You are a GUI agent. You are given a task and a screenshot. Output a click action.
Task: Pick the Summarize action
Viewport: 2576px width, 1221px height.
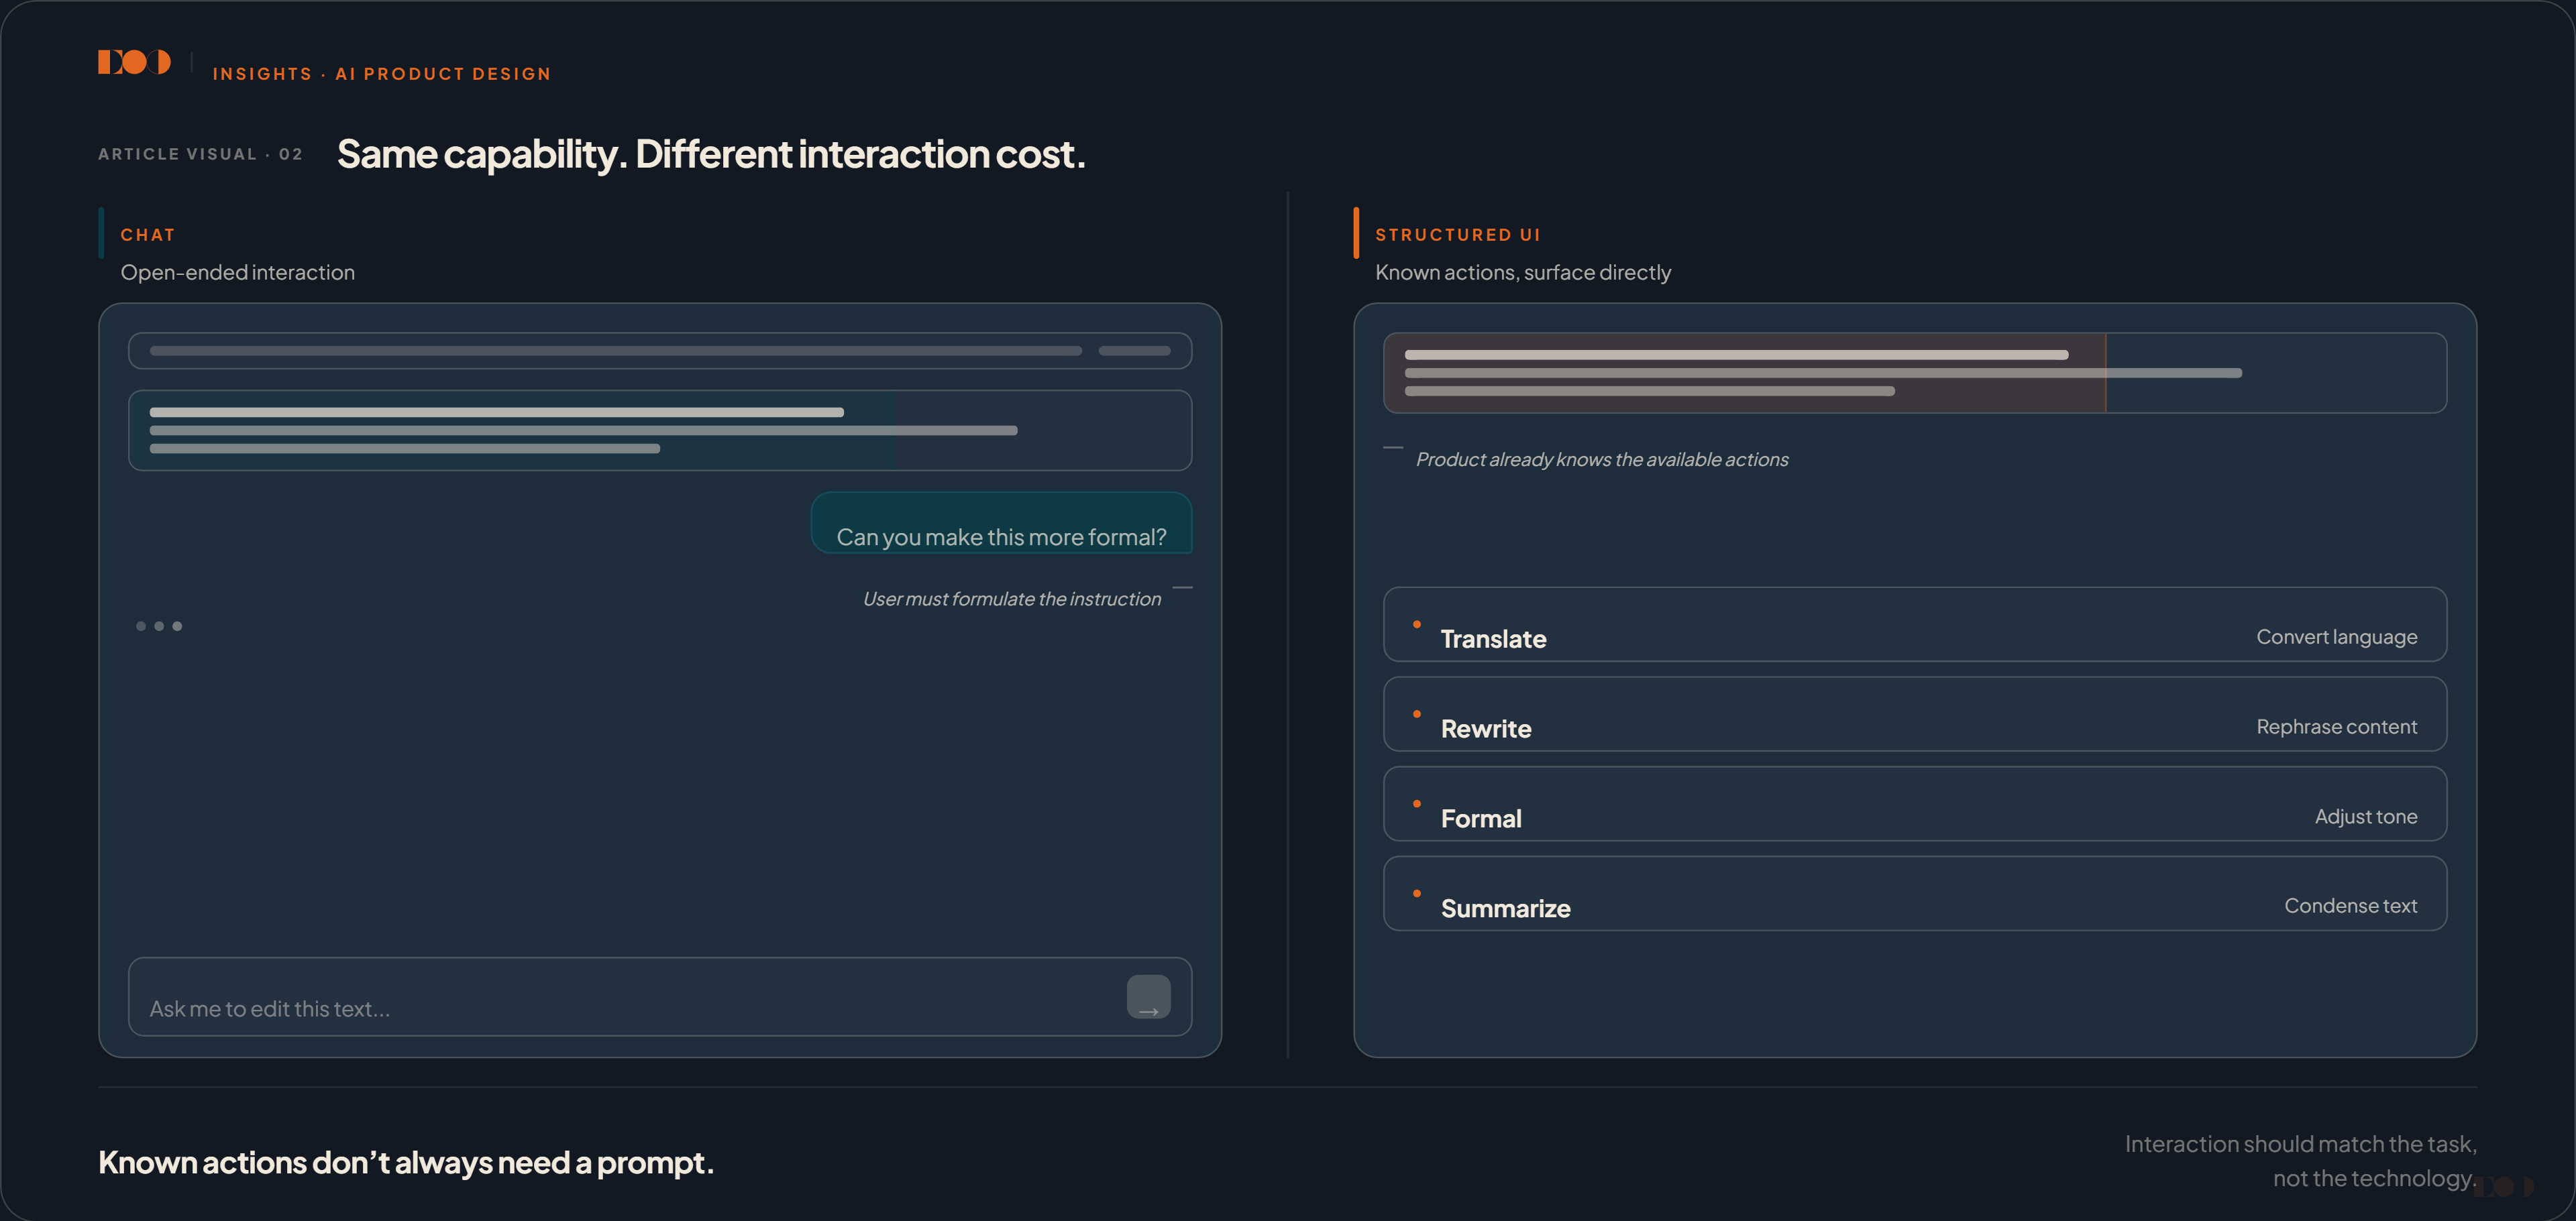1914,893
